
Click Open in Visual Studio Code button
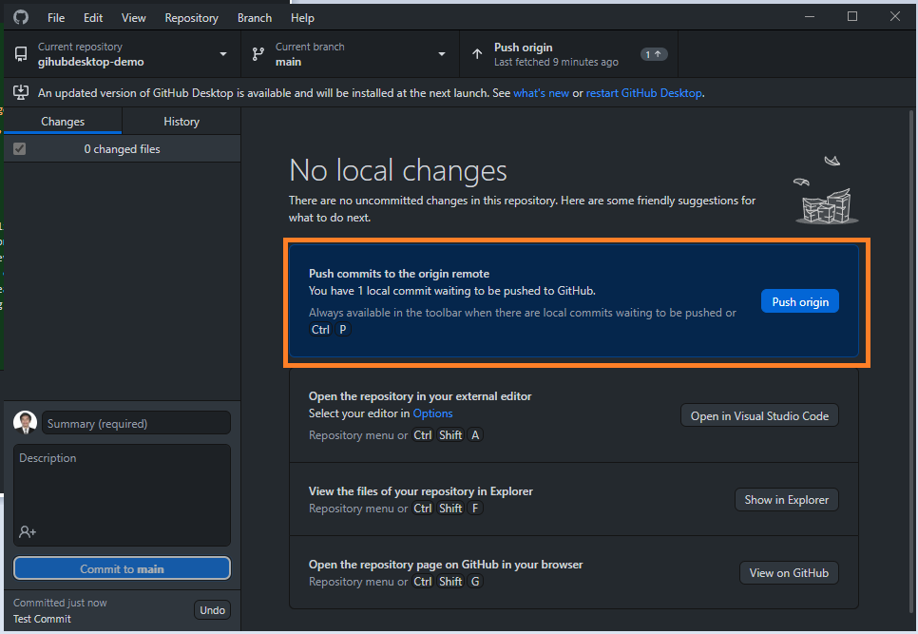759,415
